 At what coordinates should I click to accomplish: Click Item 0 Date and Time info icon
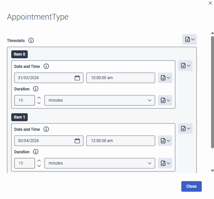coord(46,66)
